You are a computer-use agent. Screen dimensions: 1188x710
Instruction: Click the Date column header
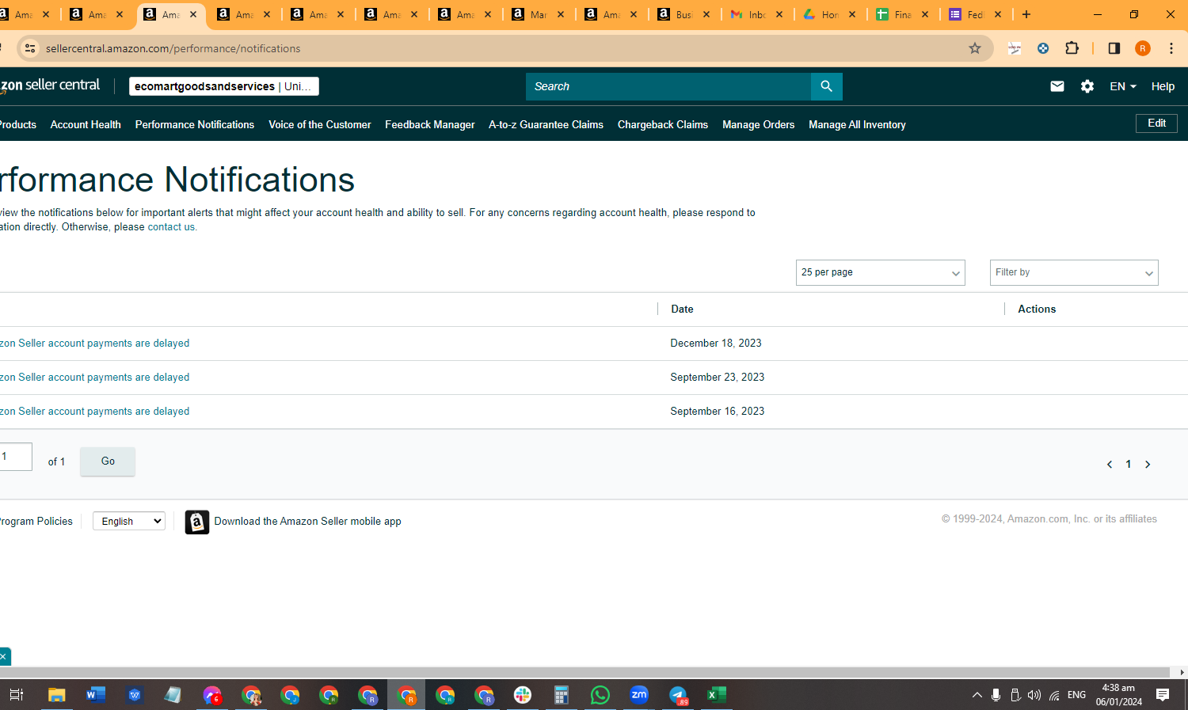682,309
